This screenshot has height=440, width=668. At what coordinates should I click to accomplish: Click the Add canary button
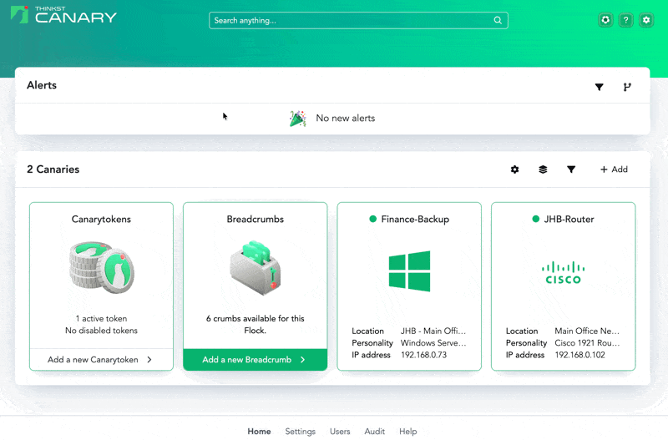614,169
